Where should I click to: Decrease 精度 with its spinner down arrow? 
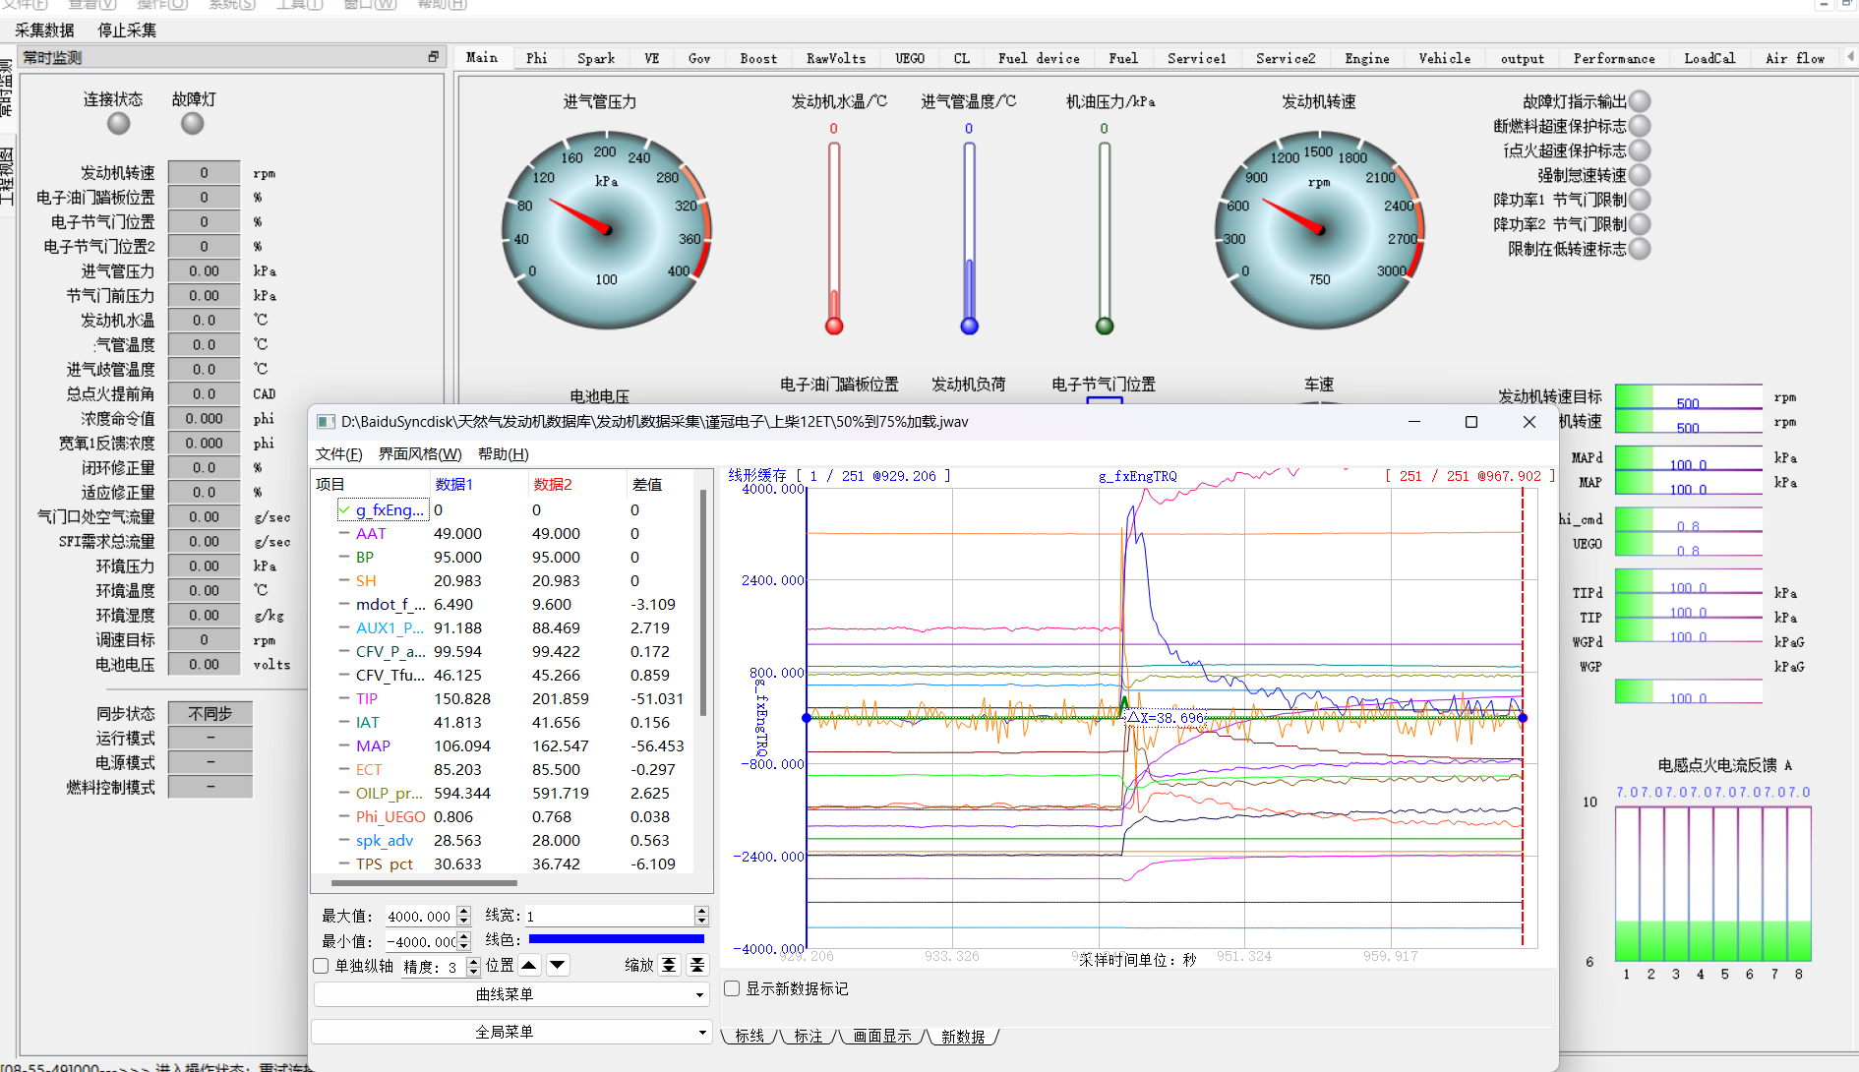[473, 972]
